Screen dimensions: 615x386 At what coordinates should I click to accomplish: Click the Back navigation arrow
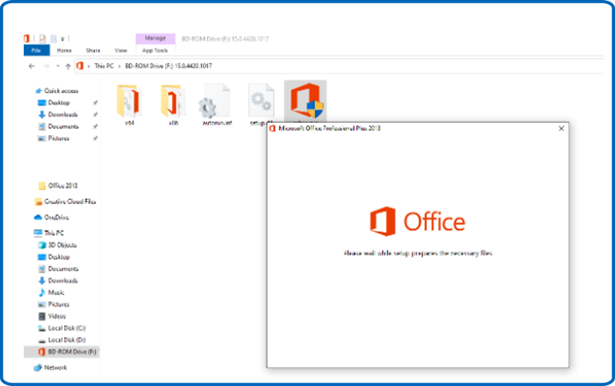32,66
